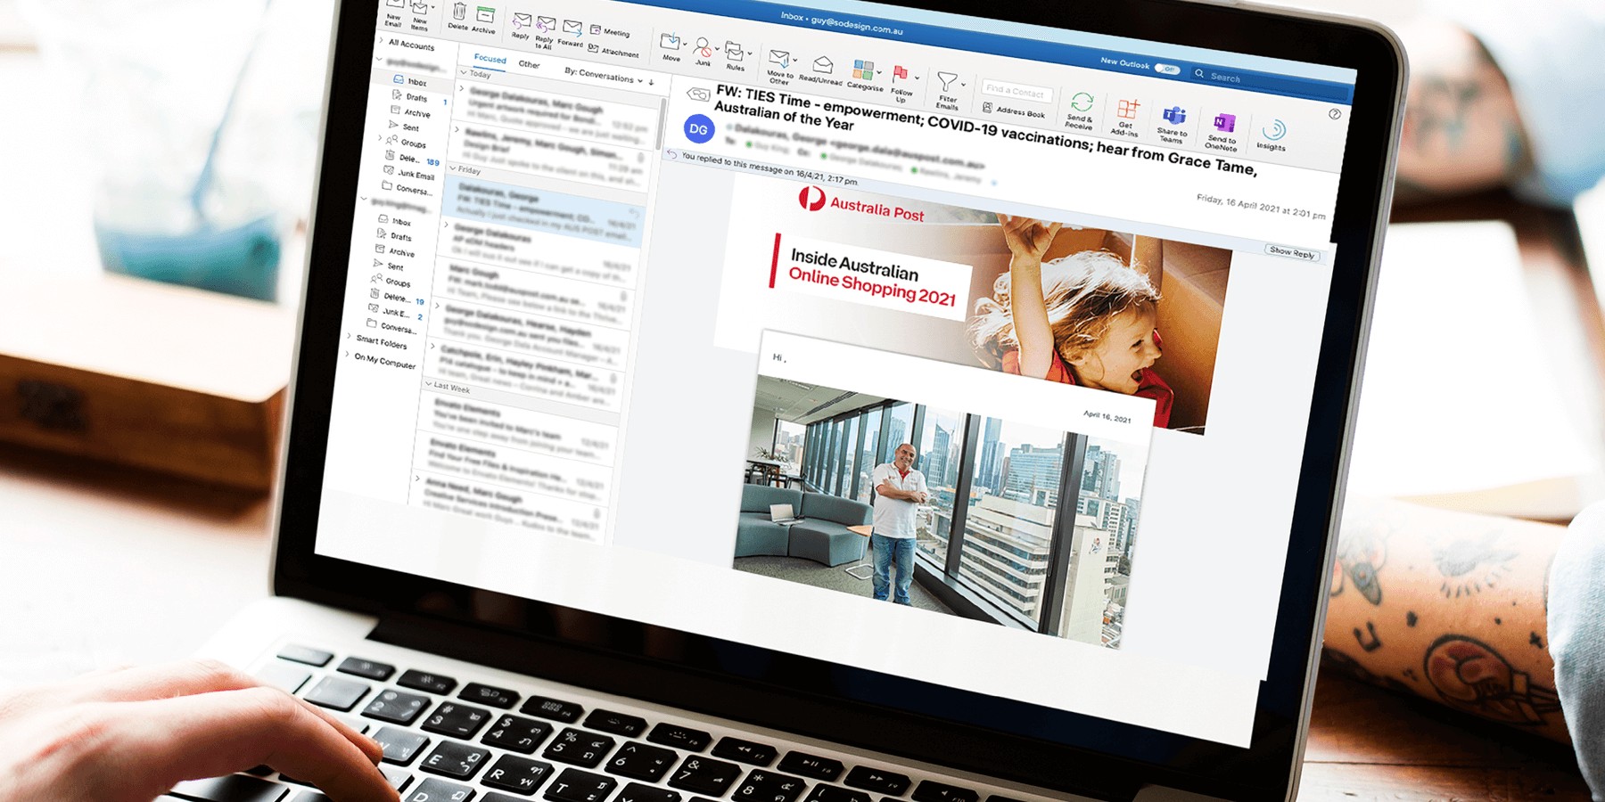Expand the On My Computer section
The height and width of the screenshot is (802, 1605).
[348, 354]
